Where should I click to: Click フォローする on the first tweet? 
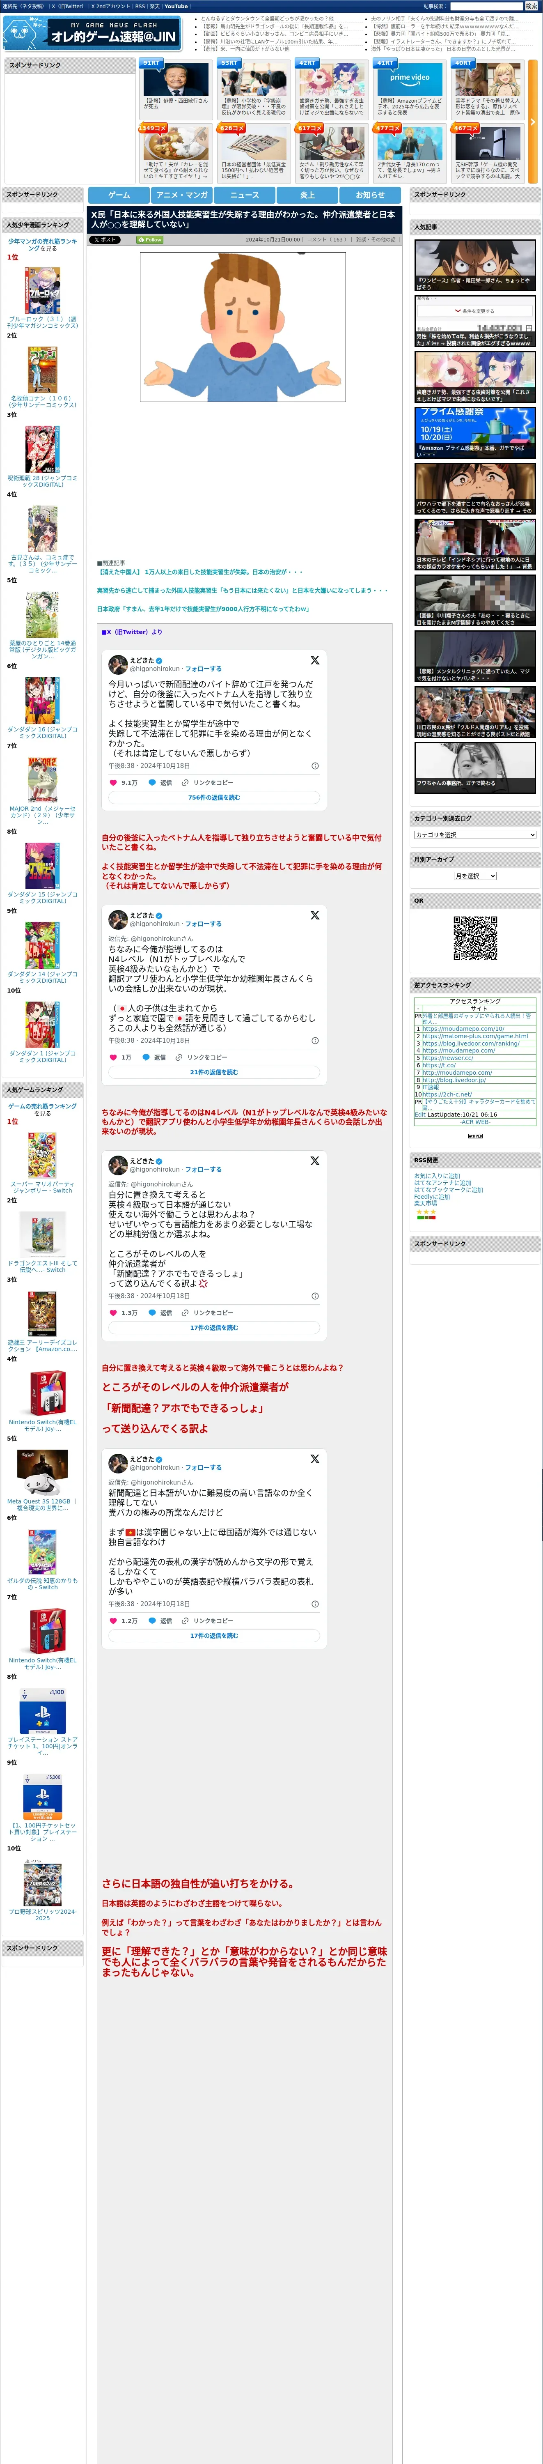(203, 669)
